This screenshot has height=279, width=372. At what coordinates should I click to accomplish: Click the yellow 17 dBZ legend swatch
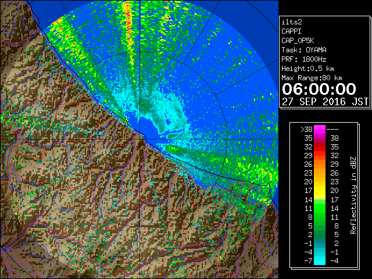point(320,191)
